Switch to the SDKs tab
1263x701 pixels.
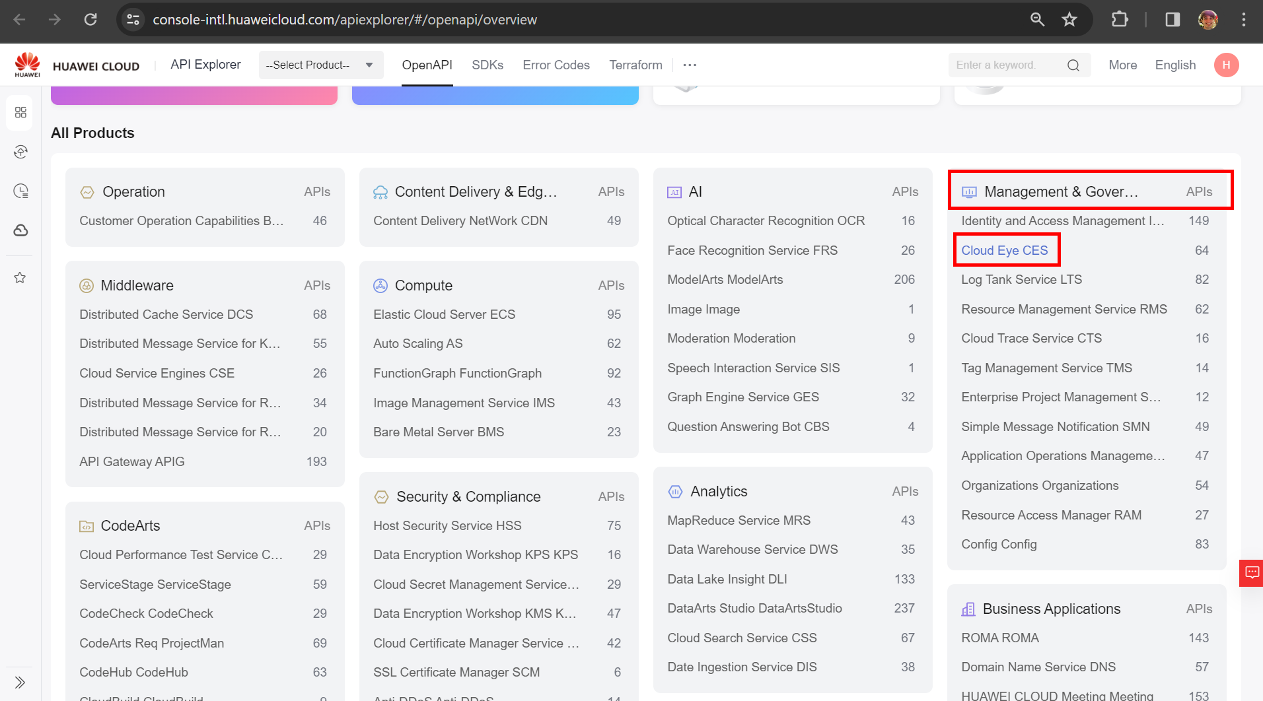(487, 65)
